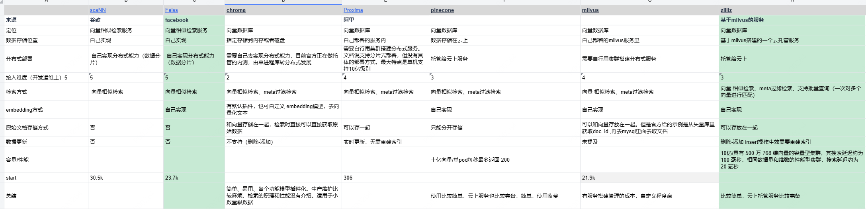Image resolution: width=866 pixels, height=209 pixels.
Task: Click the facebook cell under Faiss
Action: [x=194, y=20]
